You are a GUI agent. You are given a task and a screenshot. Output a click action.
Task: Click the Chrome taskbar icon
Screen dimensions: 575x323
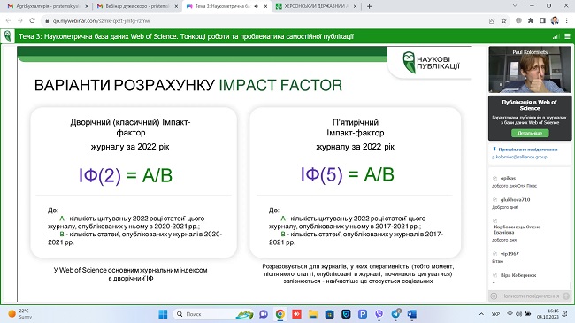(x=280, y=314)
